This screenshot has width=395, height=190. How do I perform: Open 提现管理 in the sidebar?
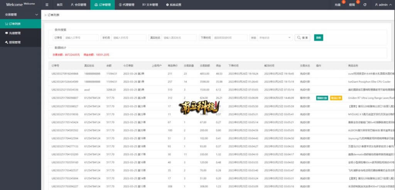[x=20, y=42]
